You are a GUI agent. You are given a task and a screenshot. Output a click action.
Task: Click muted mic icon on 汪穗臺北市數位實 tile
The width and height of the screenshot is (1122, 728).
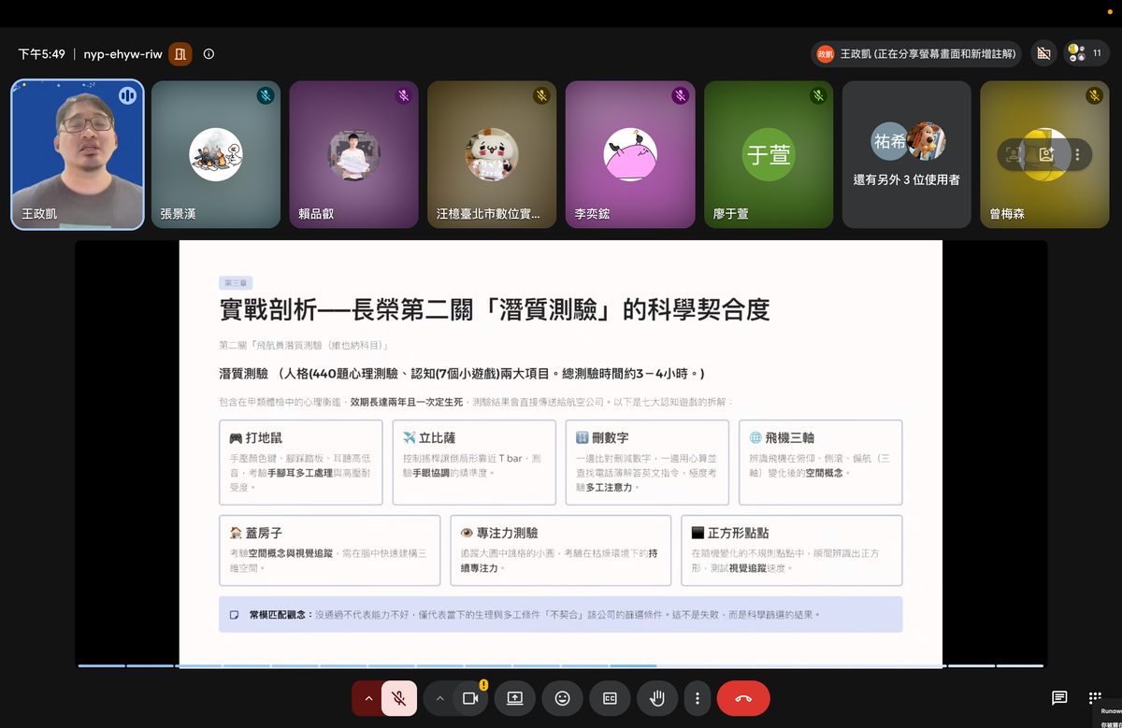(541, 95)
